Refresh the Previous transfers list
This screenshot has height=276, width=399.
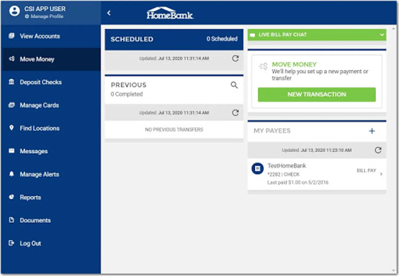(x=235, y=113)
